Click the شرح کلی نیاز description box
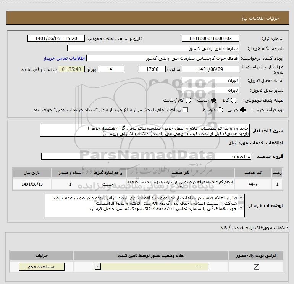 coord(145,130)
